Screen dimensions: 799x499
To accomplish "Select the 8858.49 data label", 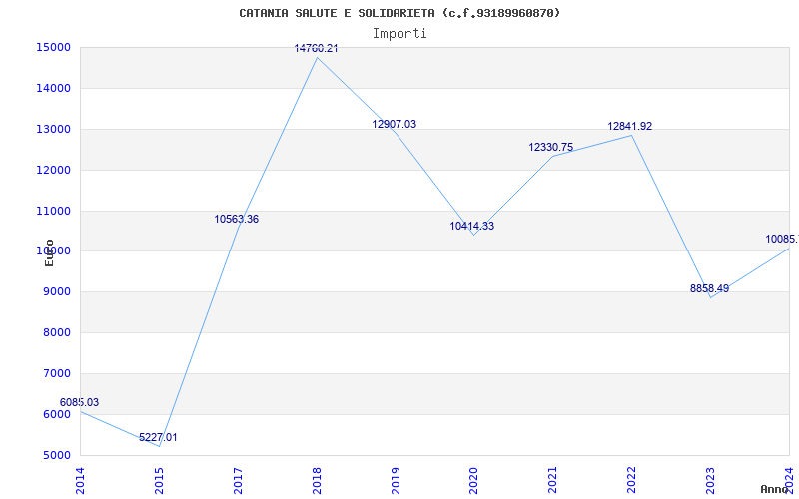I will (x=709, y=288).
